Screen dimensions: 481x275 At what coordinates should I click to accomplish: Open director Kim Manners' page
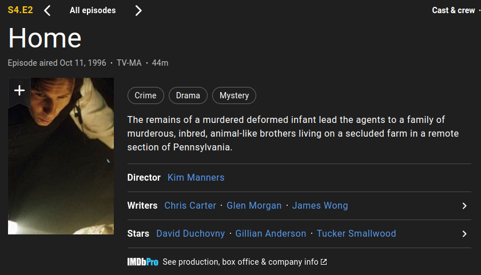point(196,177)
